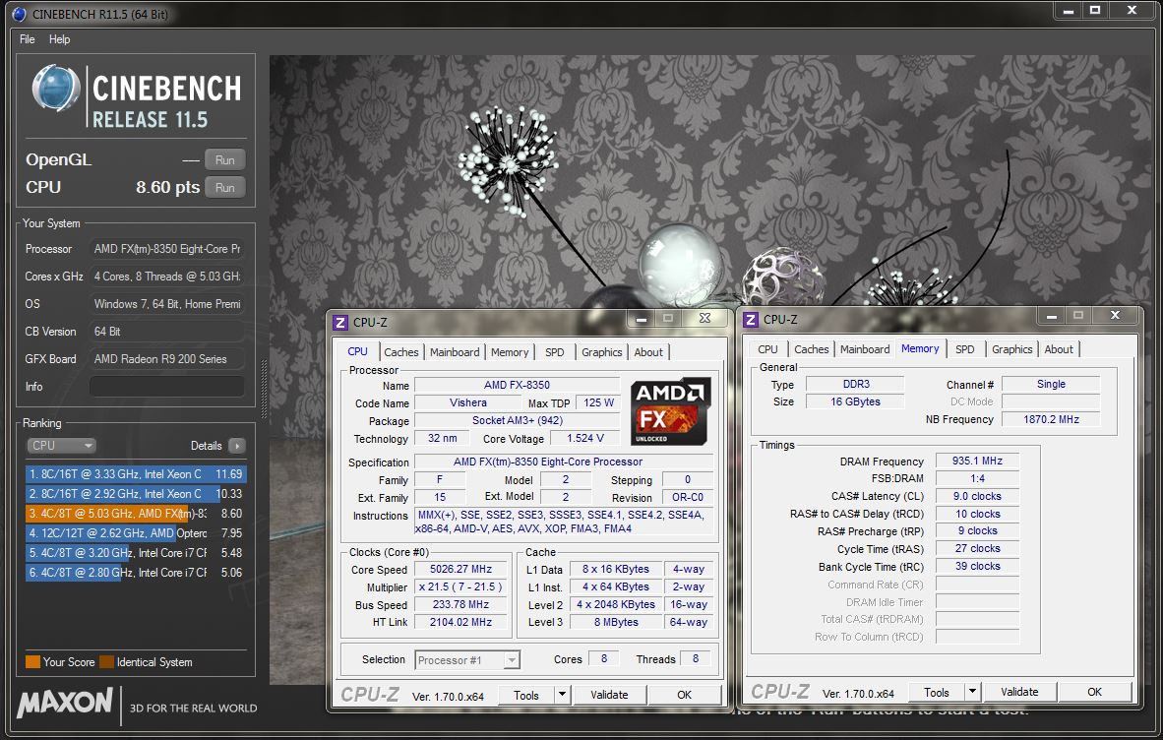The width and height of the screenshot is (1163, 740).
Task: Open the Details arrow in Ranking panel
Action: 237,446
